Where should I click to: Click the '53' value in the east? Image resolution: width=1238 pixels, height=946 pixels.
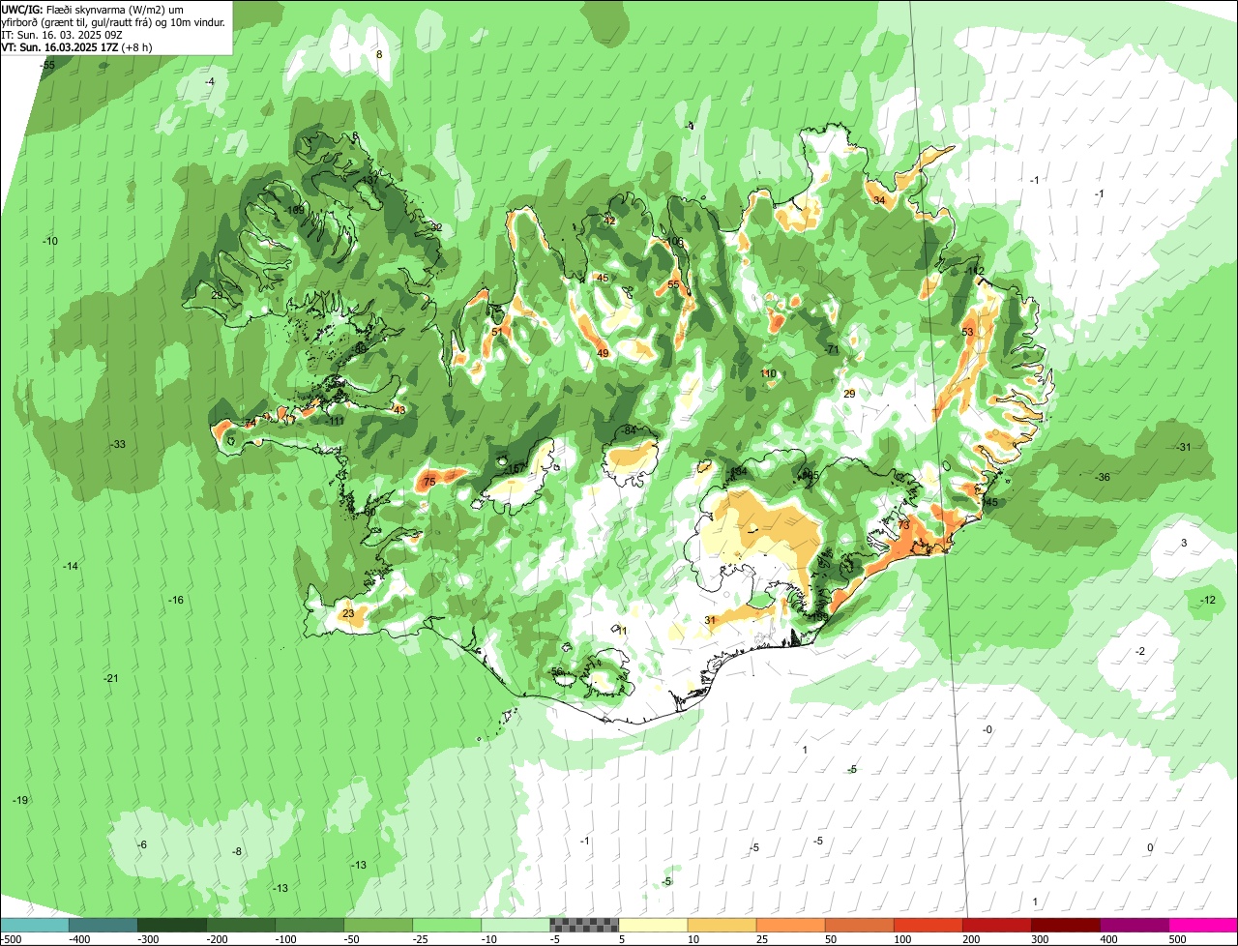[967, 332]
